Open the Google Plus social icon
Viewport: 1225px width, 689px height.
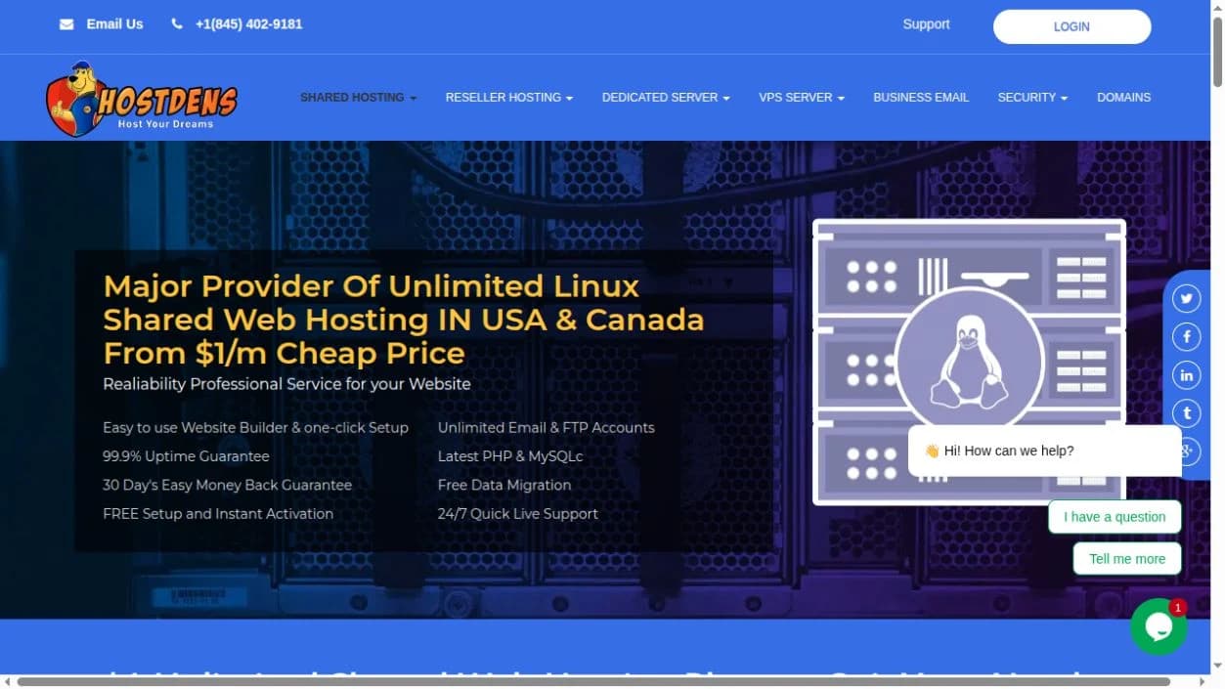(1189, 452)
